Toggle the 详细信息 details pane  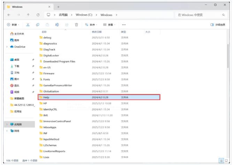(x=218, y=24)
